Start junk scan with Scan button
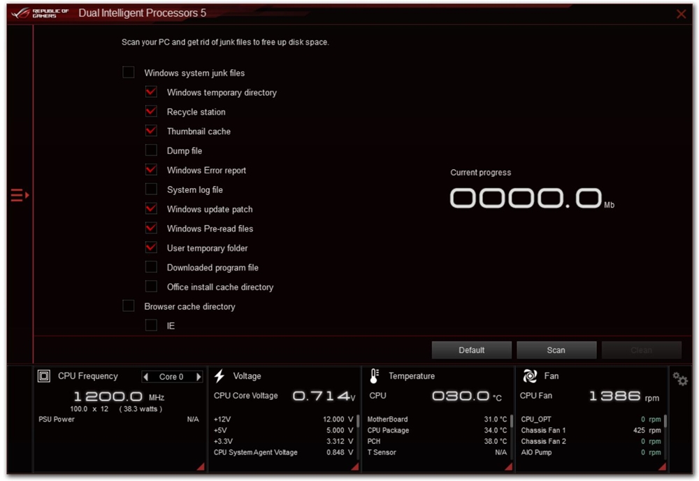This screenshot has width=699, height=481. (556, 350)
